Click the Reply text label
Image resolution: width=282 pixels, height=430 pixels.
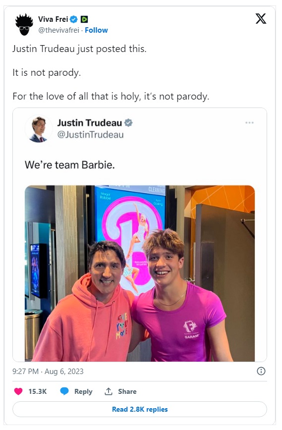(x=83, y=391)
